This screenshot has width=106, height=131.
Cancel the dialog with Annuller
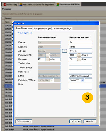click(89, 121)
